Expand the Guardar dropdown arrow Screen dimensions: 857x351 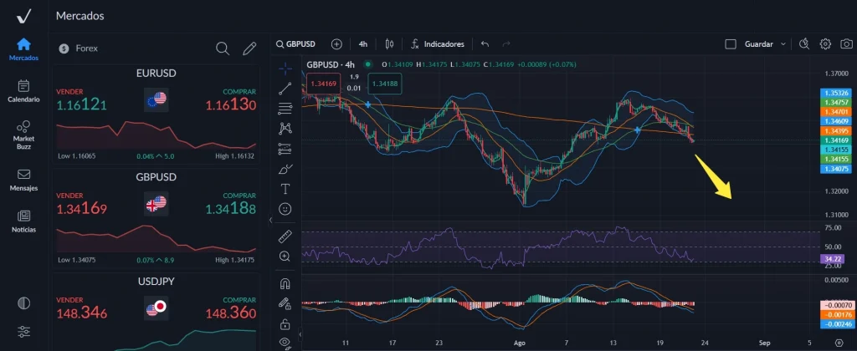click(x=783, y=44)
